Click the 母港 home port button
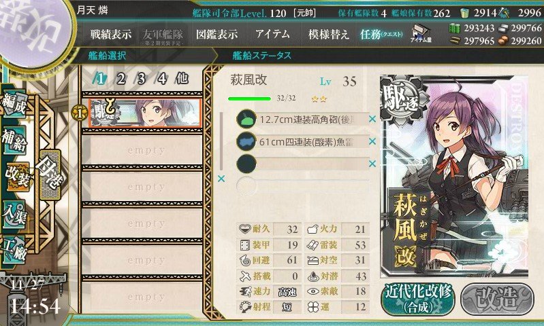The height and width of the screenshot is (326, 544). pyautogui.click(x=50, y=175)
